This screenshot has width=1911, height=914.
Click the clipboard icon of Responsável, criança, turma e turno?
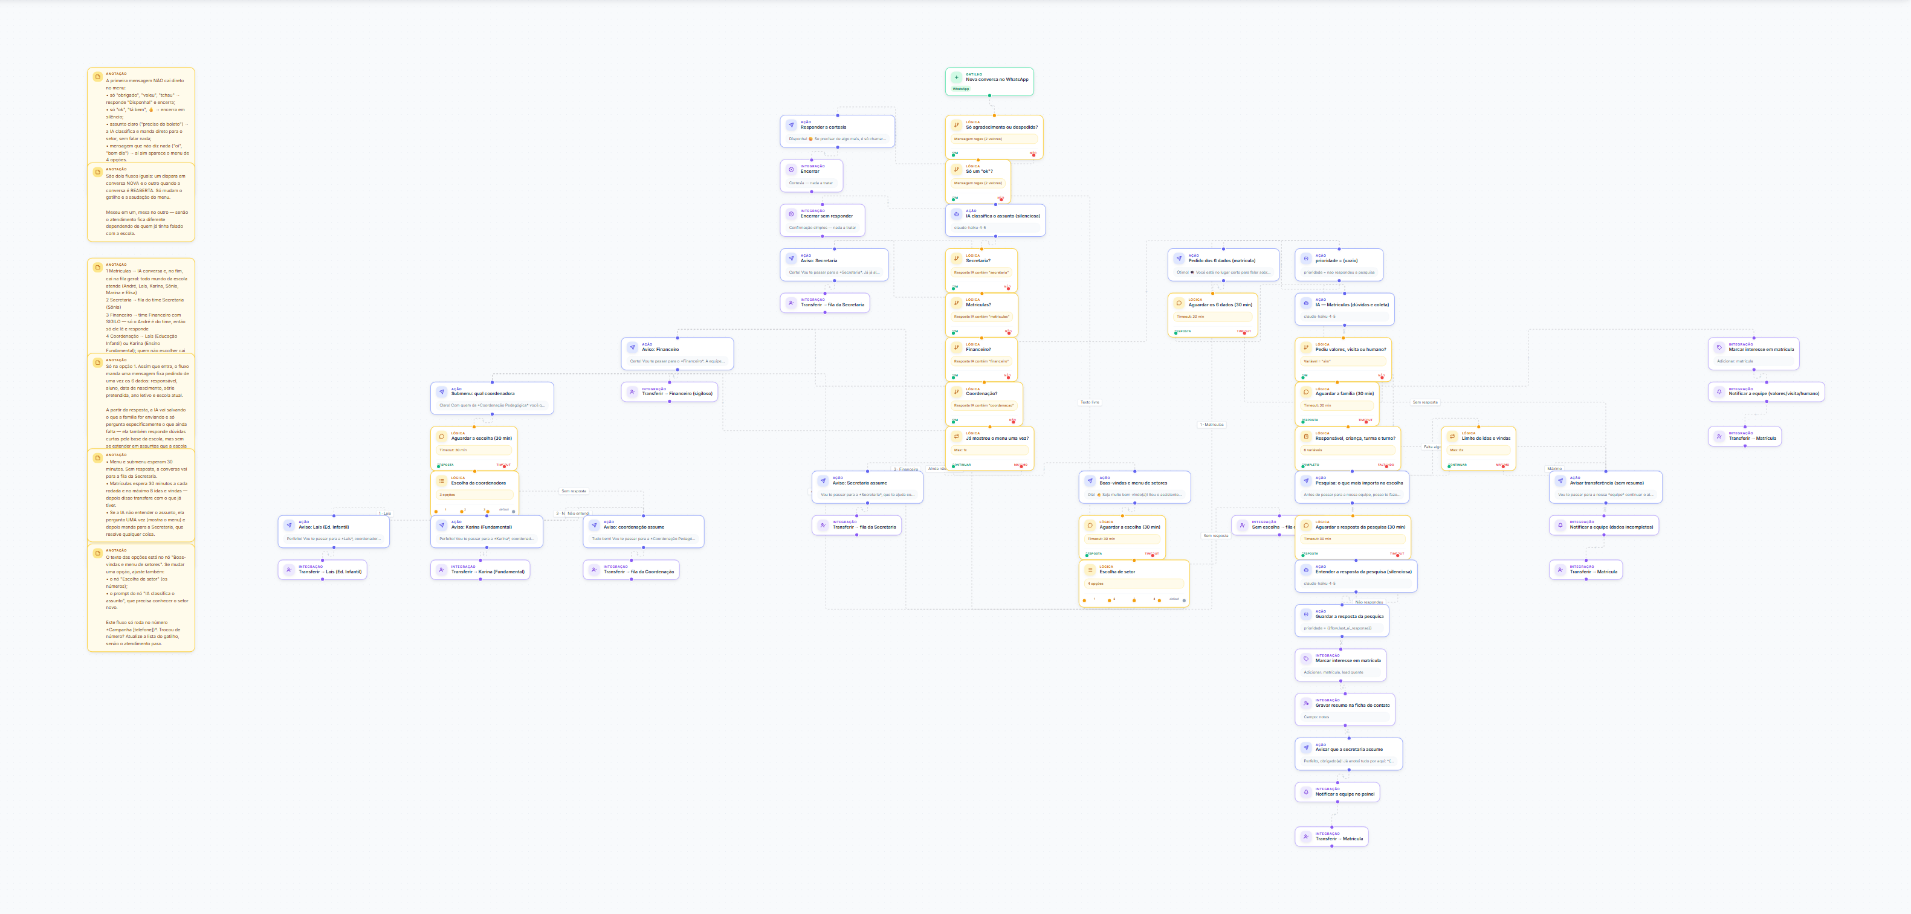[x=1305, y=436]
